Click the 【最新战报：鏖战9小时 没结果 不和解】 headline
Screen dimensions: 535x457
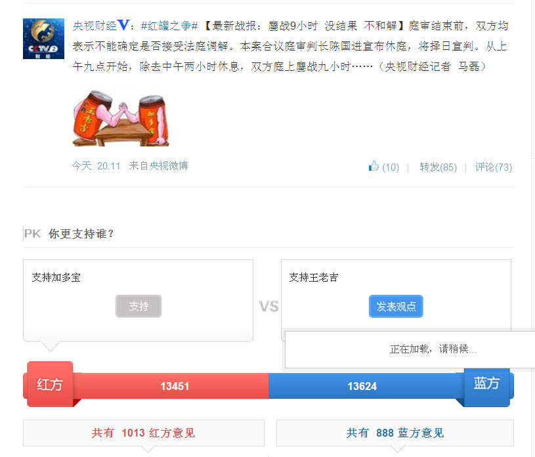point(304,26)
